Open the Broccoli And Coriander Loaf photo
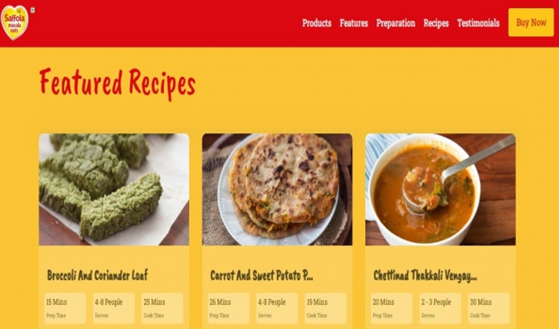The image size is (559, 329). (114, 189)
